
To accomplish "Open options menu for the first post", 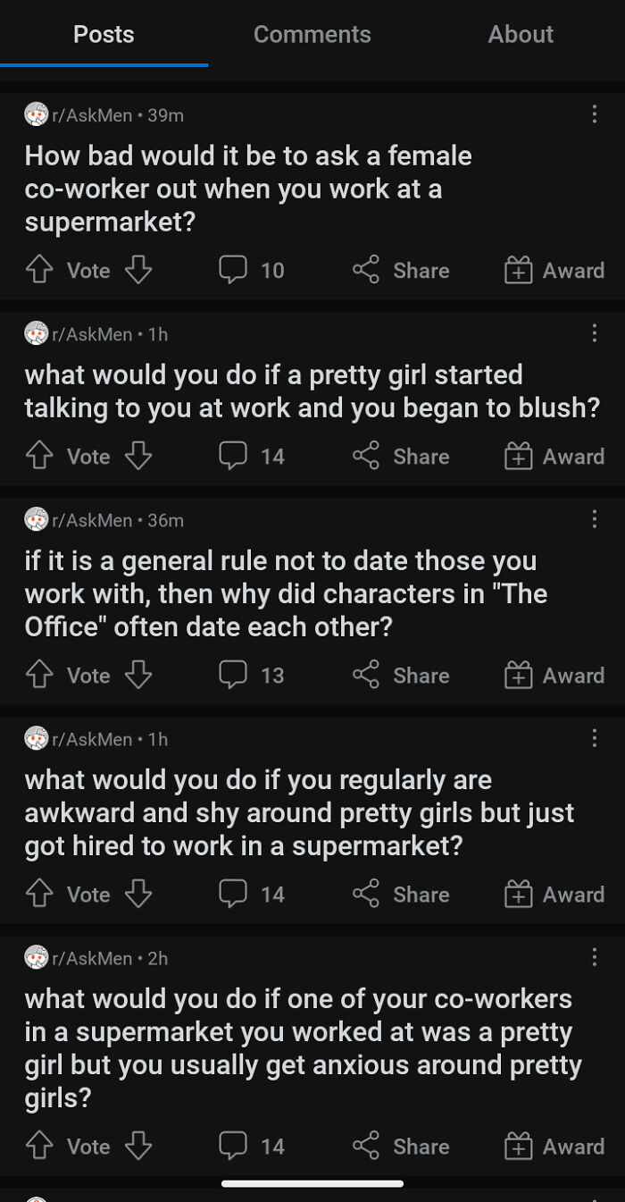I will coord(595,114).
